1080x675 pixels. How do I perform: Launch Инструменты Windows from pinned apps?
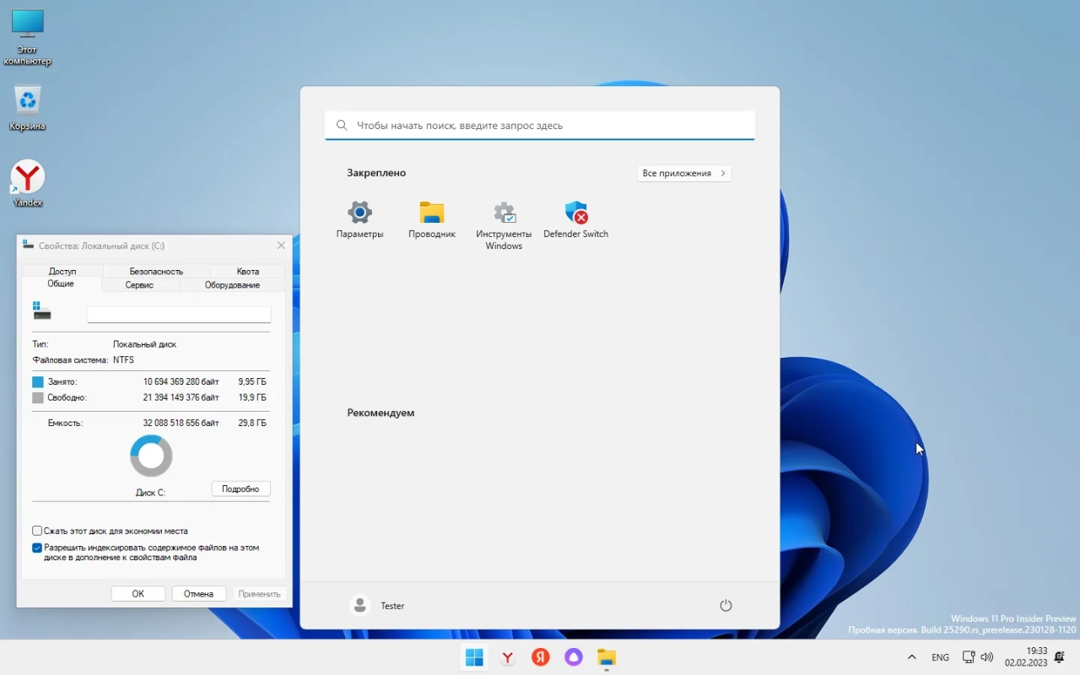pyautogui.click(x=504, y=213)
